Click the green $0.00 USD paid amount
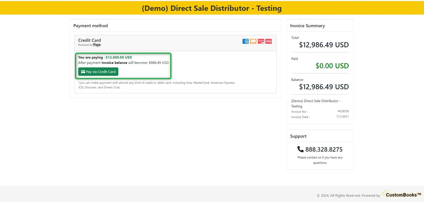Screen dimensions: 424x202 [332, 66]
